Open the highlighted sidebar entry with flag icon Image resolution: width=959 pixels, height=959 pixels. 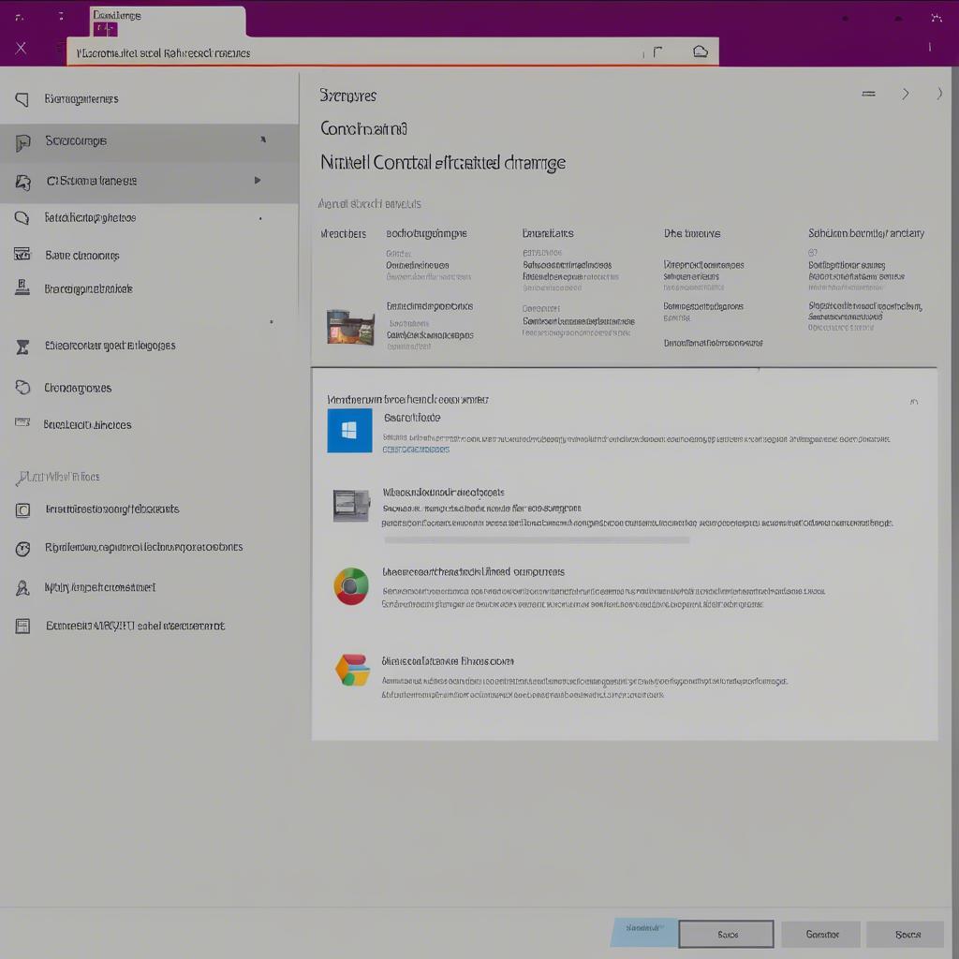[149, 142]
